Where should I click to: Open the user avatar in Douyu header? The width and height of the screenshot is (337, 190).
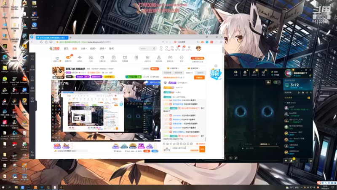point(198,49)
